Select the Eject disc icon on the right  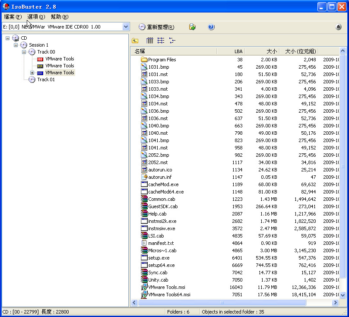[338, 27]
